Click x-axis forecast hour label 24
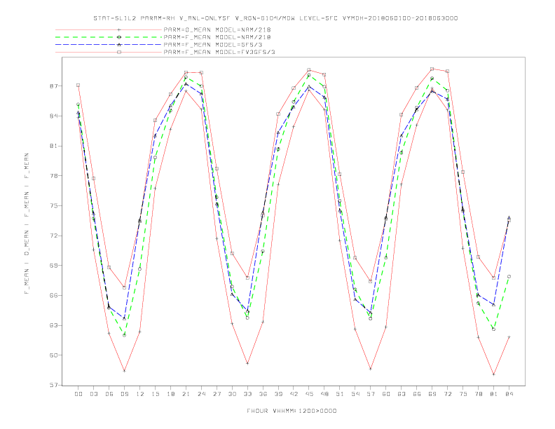Image resolution: width=555 pixels, height=429 pixels. point(201,394)
